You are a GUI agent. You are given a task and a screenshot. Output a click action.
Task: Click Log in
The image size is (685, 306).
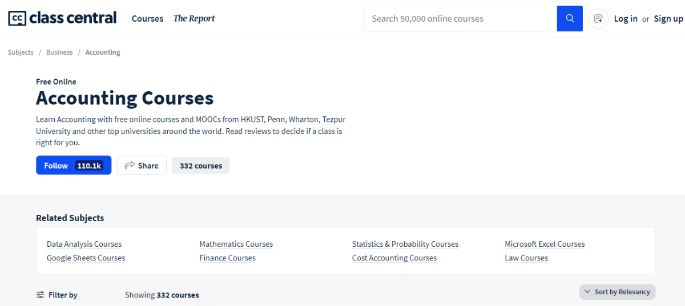tap(626, 19)
